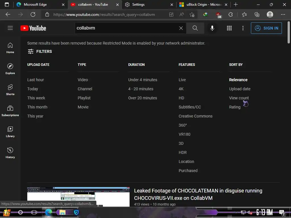This screenshot has height=218, width=291.
Task: Open File Explorer from the taskbar
Action: pyautogui.click(x=63, y=212)
